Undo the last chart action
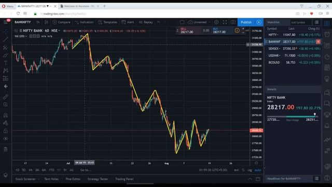 (x=159, y=22)
